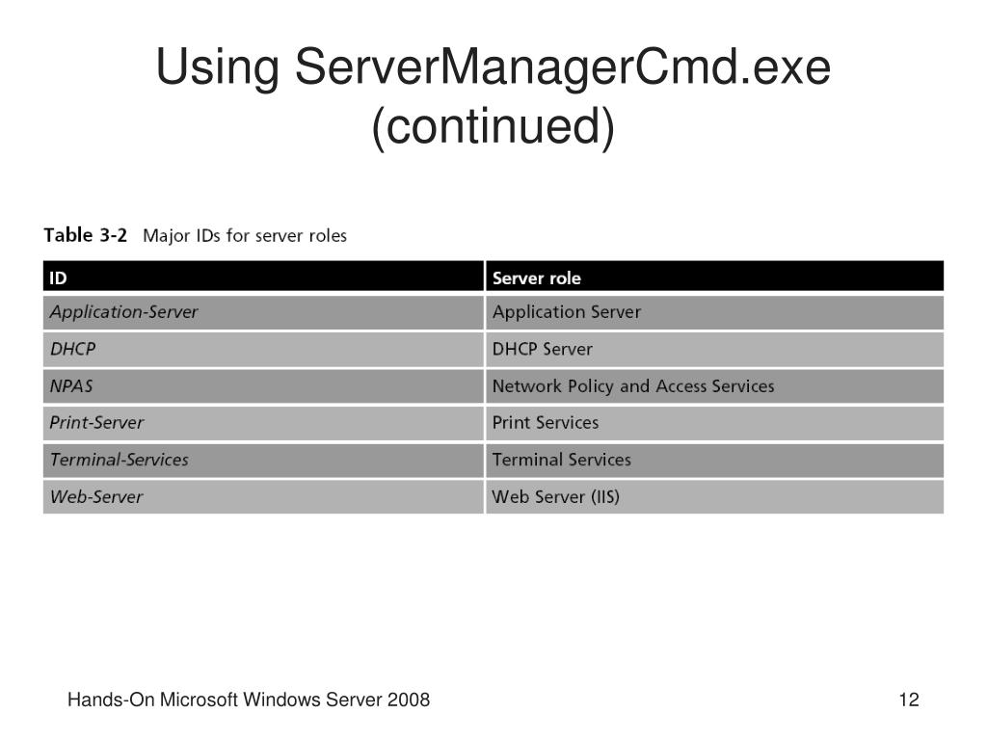Select the 'Application-Server' ID cell
The width and height of the screenshot is (987, 740).
coord(263,312)
